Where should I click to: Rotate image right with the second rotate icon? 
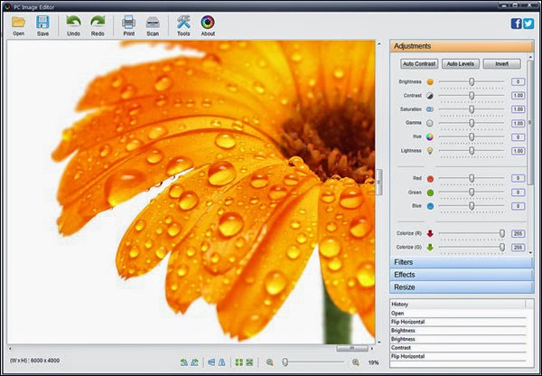pyautogui.click(x=194, y=362)
